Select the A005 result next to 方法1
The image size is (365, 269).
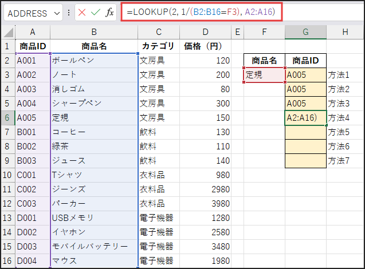[x=305, y=75]
